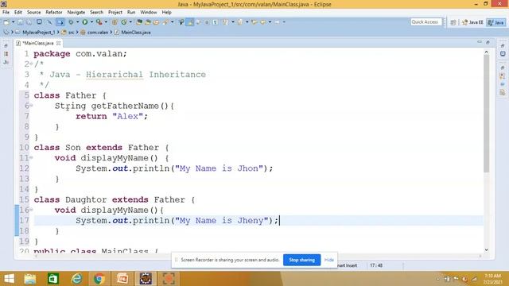The width and height of the screenshot is (509, 286).
Task: Toggle Mark Occurrences highlighter icon
Action: 190,22
